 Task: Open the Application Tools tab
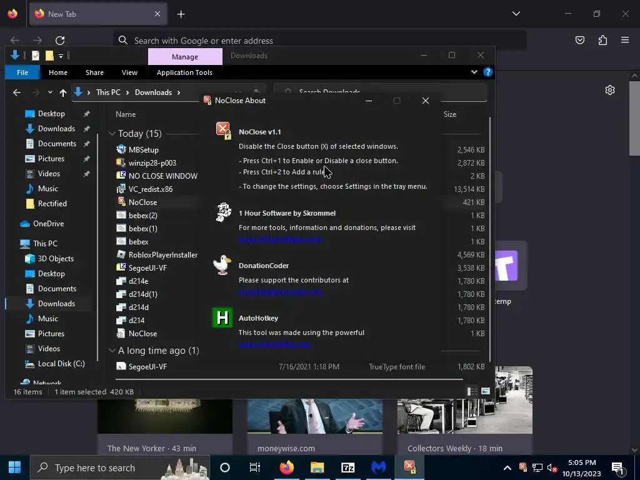[184, 72]
